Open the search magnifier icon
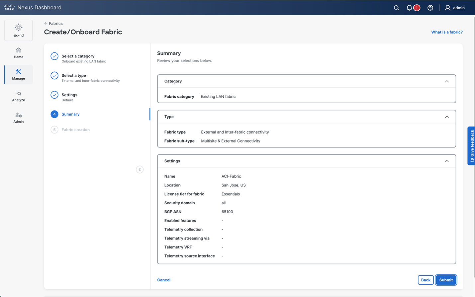Viewport: 475px width, 297px height. coord(396,8)
